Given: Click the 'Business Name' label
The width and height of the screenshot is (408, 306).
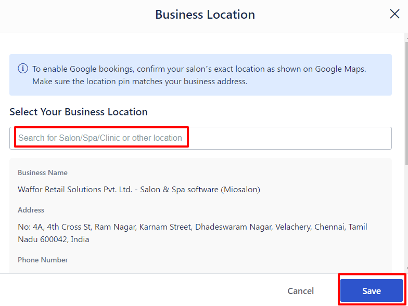Looking at the screenshot, I should [43, 172].
